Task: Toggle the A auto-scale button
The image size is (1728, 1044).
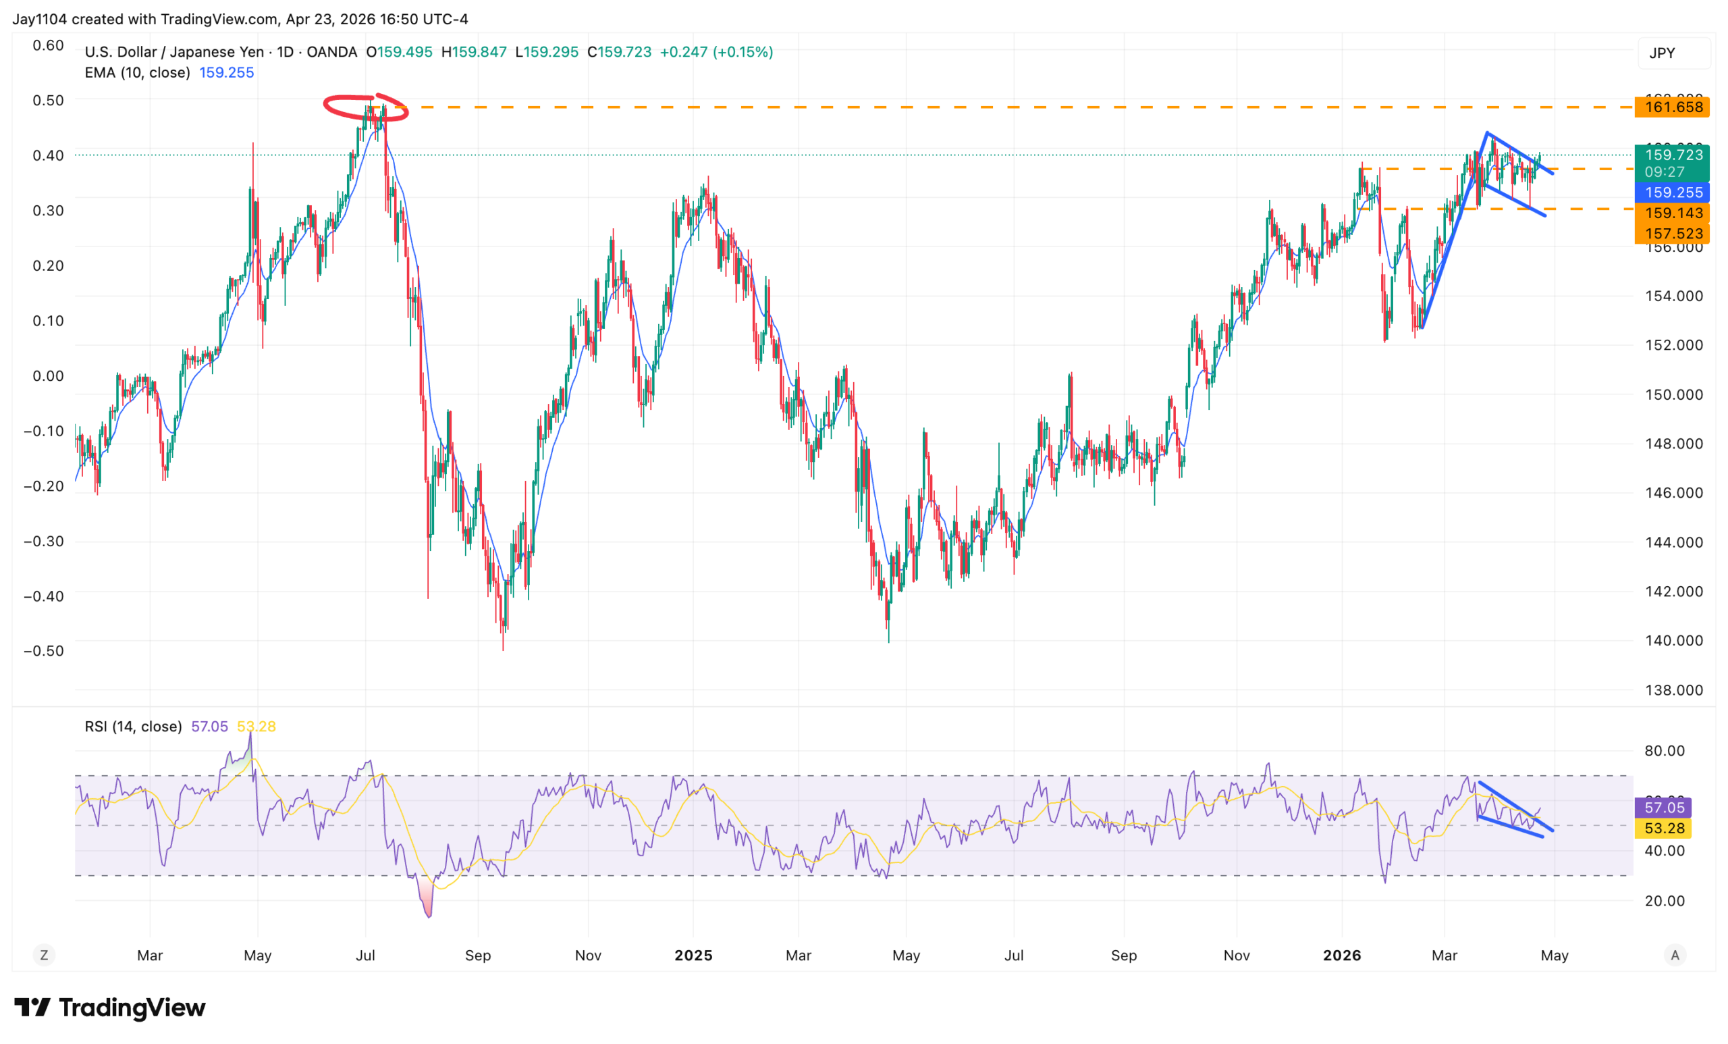Action: click(x=1675, y=955)
